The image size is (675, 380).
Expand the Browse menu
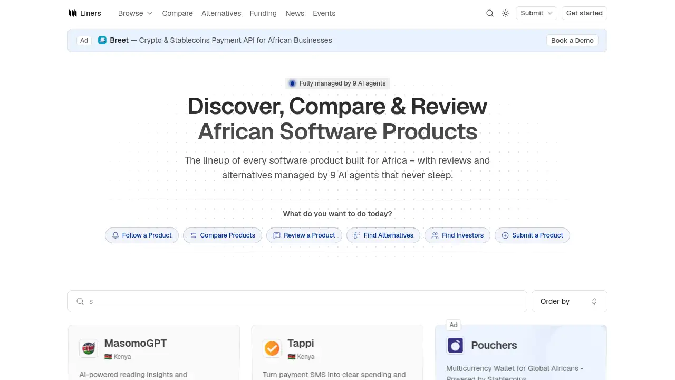pyautogui.click(x=136, y=13)
